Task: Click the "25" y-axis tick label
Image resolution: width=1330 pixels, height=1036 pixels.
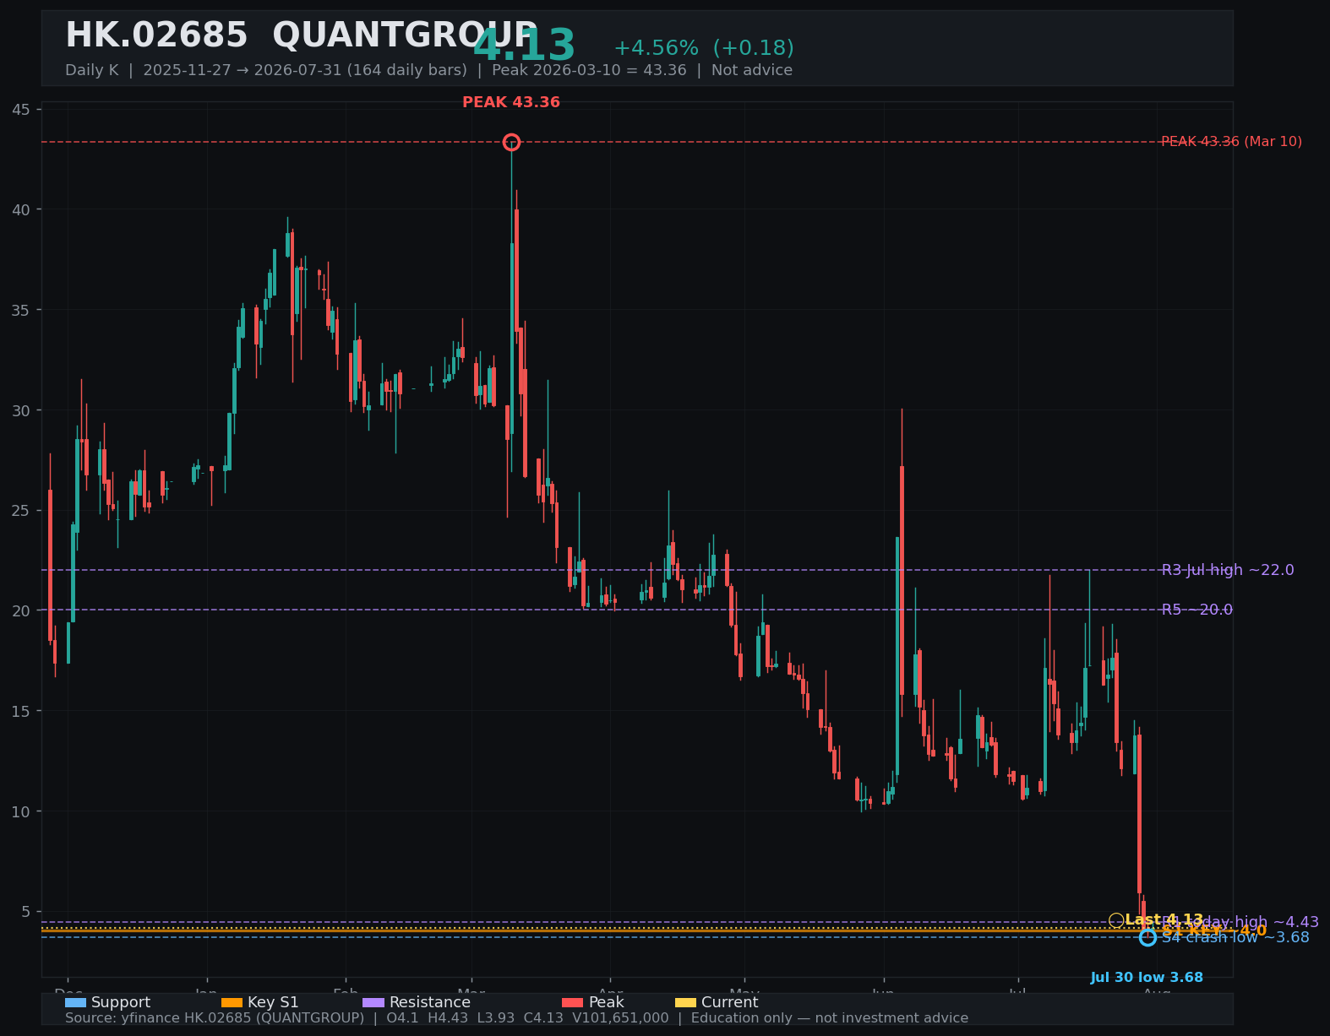Action: pyautogui.click(x=21, y=511)
